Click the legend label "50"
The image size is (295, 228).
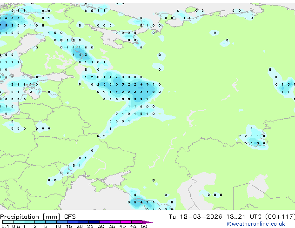144,226
